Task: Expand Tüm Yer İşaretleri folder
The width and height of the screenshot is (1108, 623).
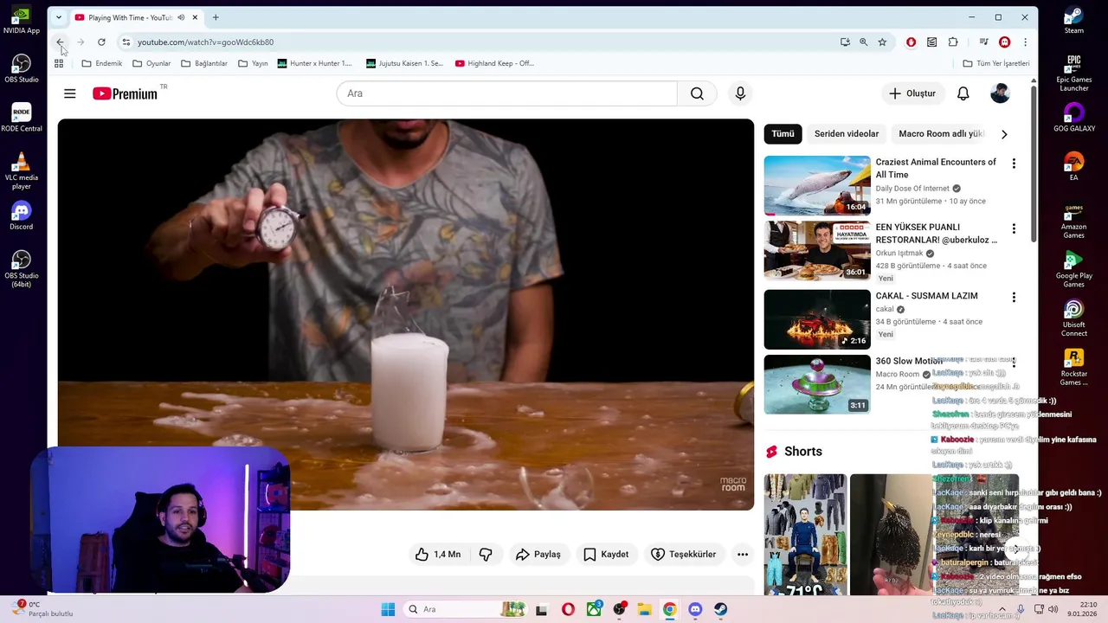Action: 996,63
